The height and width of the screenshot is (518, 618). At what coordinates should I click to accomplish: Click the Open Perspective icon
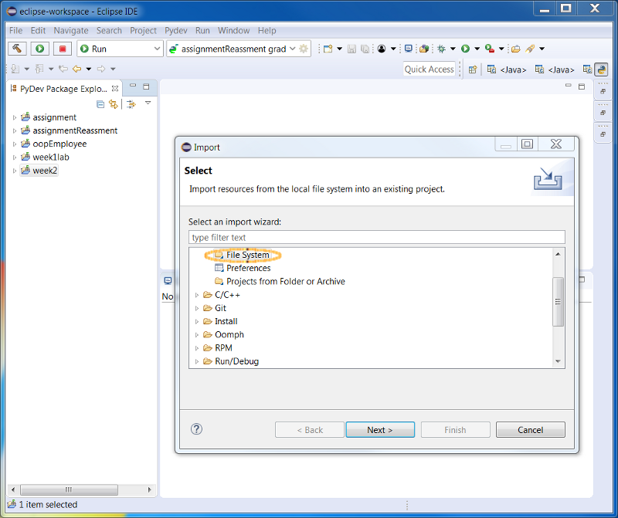pos(472,69)
